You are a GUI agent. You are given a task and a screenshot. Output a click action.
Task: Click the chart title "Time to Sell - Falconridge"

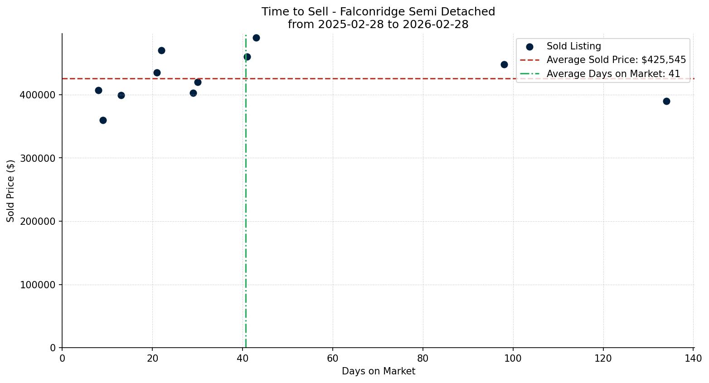click(378, 12)
